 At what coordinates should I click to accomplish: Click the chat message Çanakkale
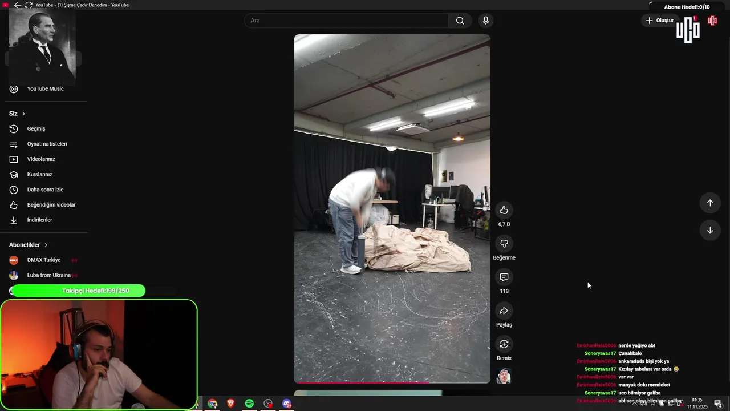(x=630, y=354)
